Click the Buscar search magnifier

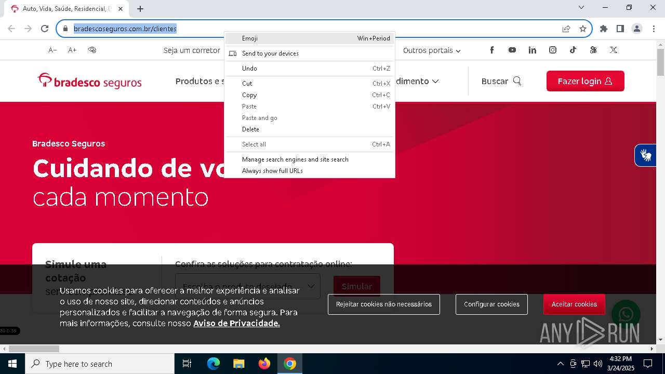(517, 81)
